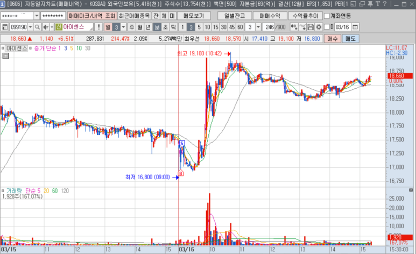Select the 45 minute interval button
Screen dimensions: 416x254
pos(232,27)
